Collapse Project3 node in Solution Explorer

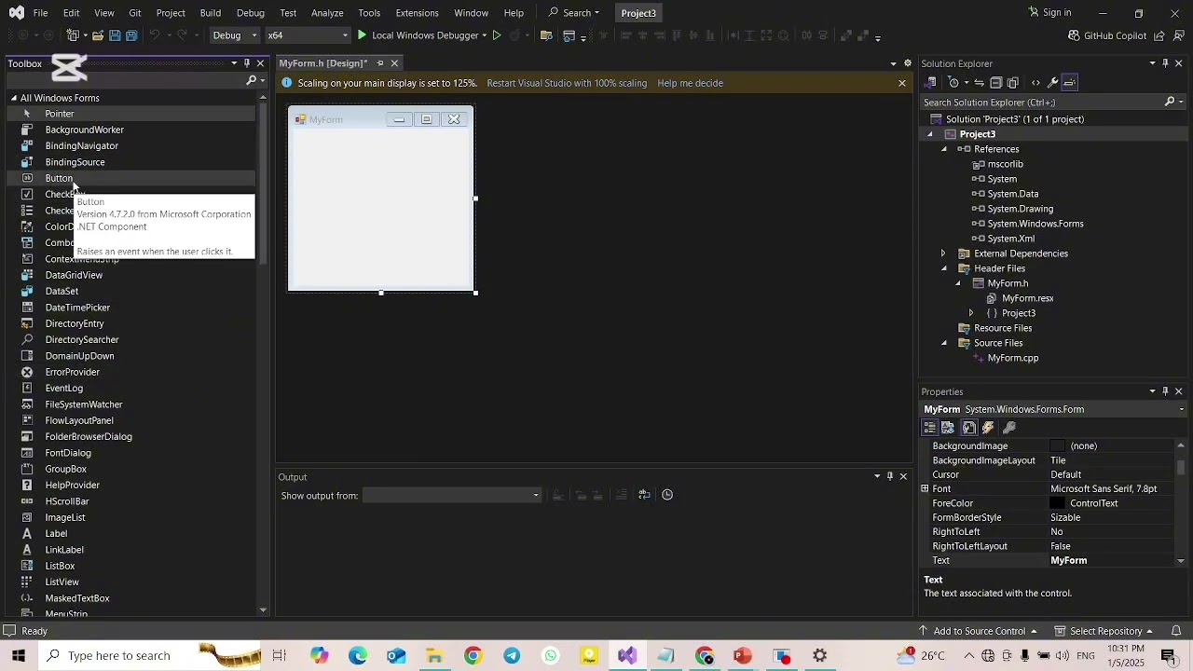(x=929, y=134)
